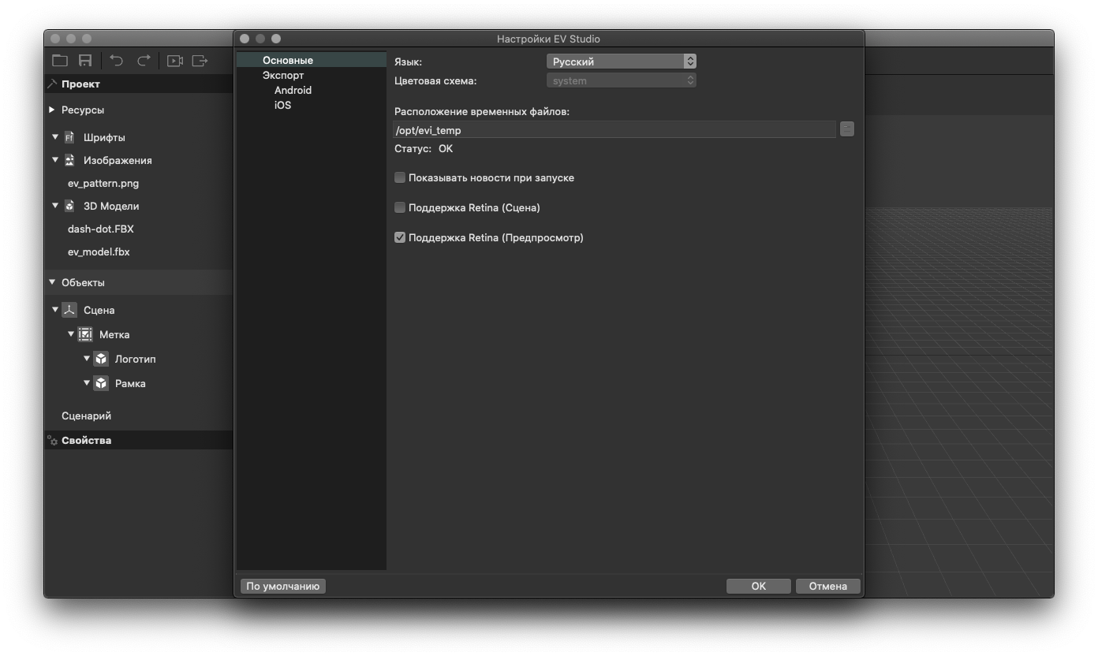Image resolution: width=1098 pixels, height=656 pixels.
Task: Click the По умолчанию button
Action: [283, 586]
